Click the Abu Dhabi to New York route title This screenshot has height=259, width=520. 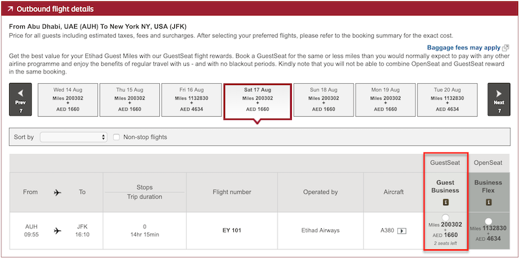[x=98, y=26]
